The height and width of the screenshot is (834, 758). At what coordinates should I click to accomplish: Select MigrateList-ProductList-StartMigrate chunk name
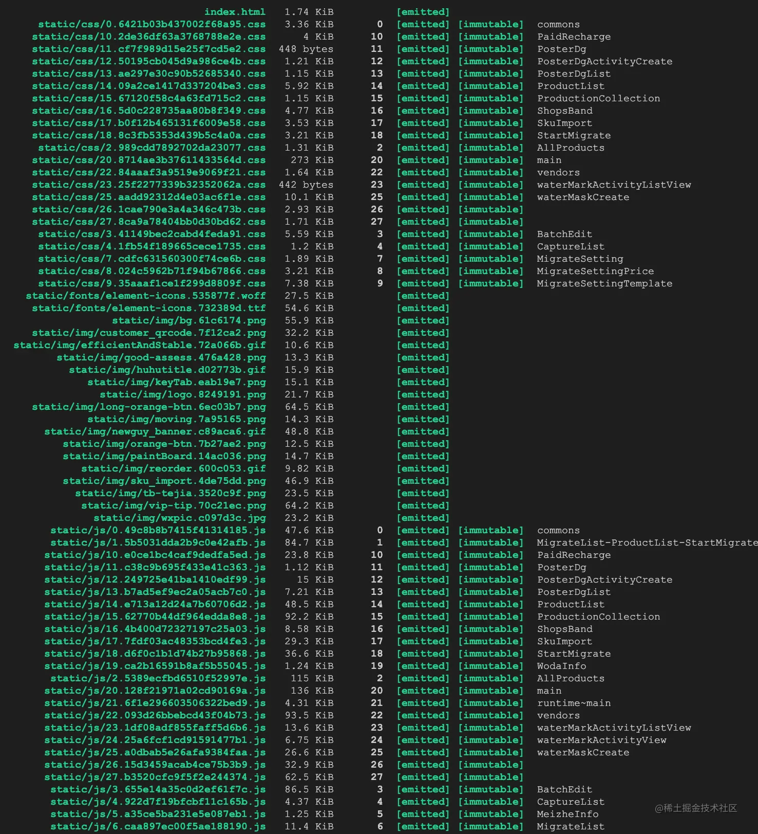(x=647, y=542)
